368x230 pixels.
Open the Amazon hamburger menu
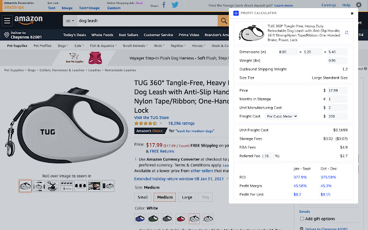pyautogui.click(x=7, y=21)
